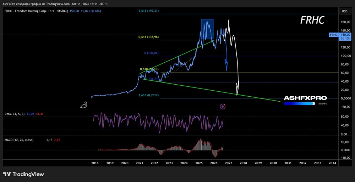Click the 2033 label on time axis
The width and height of the screenshot is (355, 182).
[x=318, y=163]
